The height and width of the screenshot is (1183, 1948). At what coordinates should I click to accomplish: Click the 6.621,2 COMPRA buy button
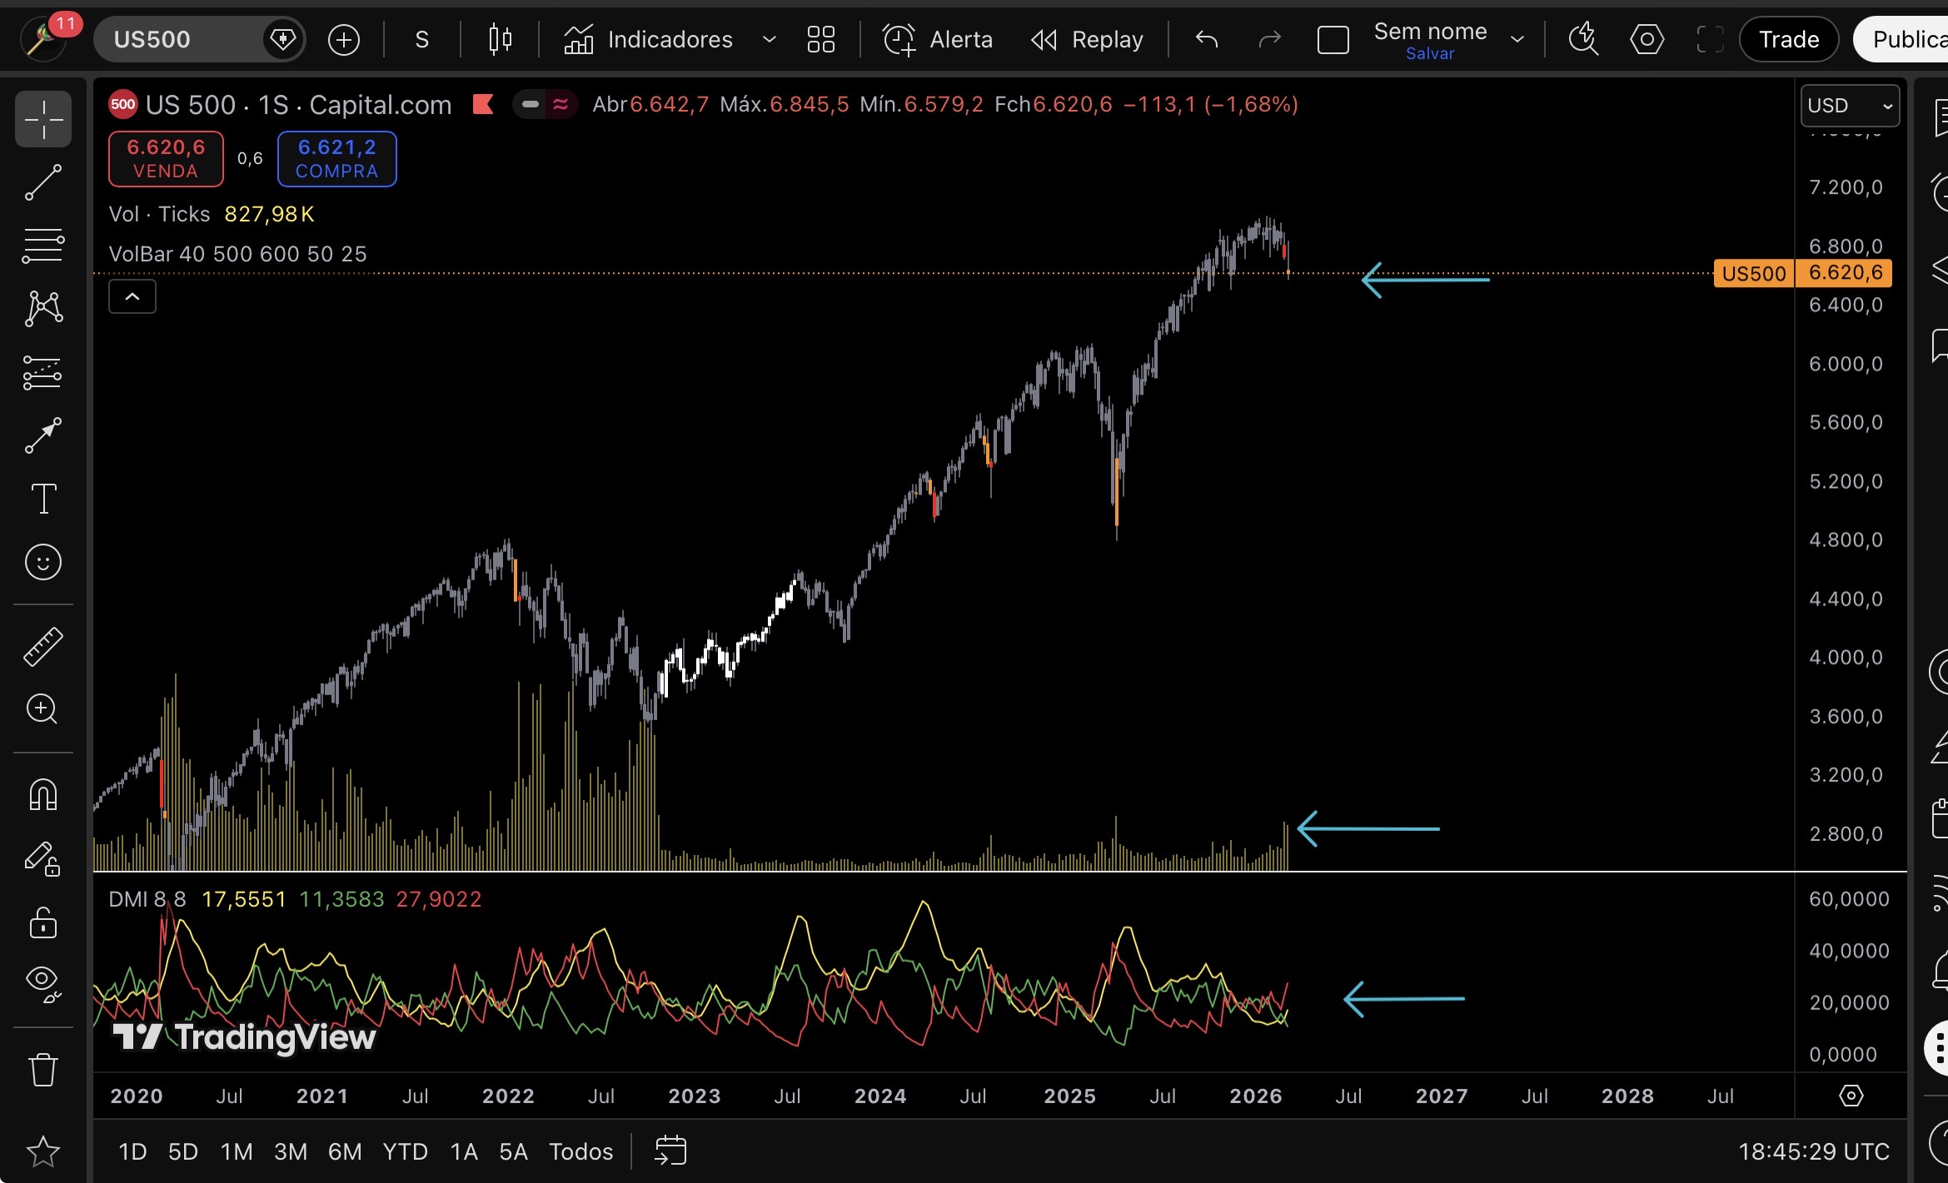pyautogui.click(x=336, y=158)
